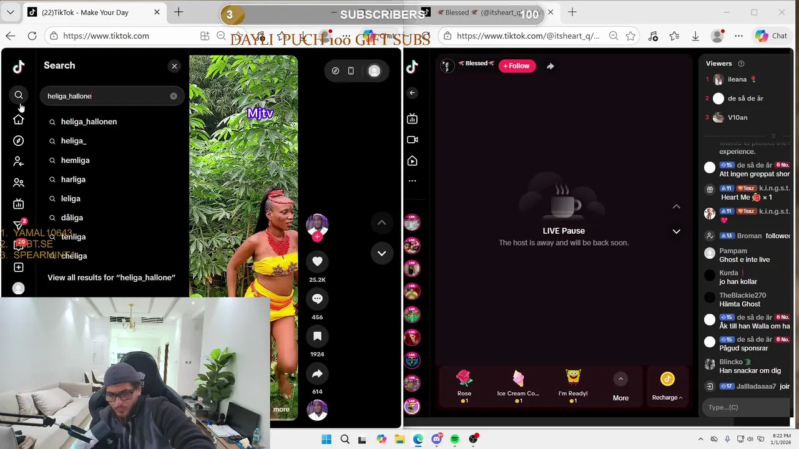Open Friends icon in TikTok sidebar
799x449 pixels.
point(19,183)
